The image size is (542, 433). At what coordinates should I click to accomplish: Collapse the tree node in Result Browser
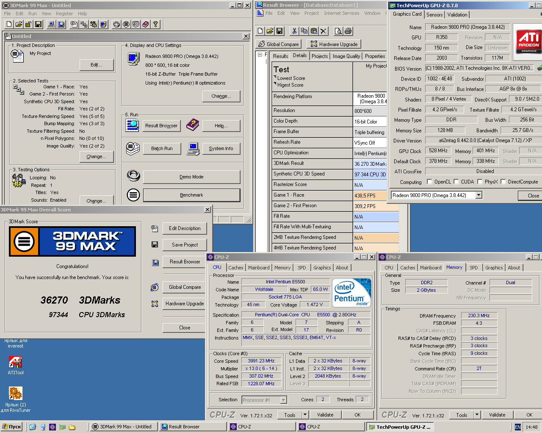(260, 55)
